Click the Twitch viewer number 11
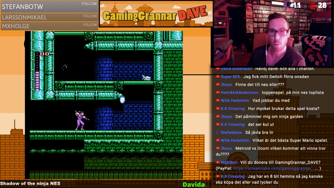 coord(296,5)
